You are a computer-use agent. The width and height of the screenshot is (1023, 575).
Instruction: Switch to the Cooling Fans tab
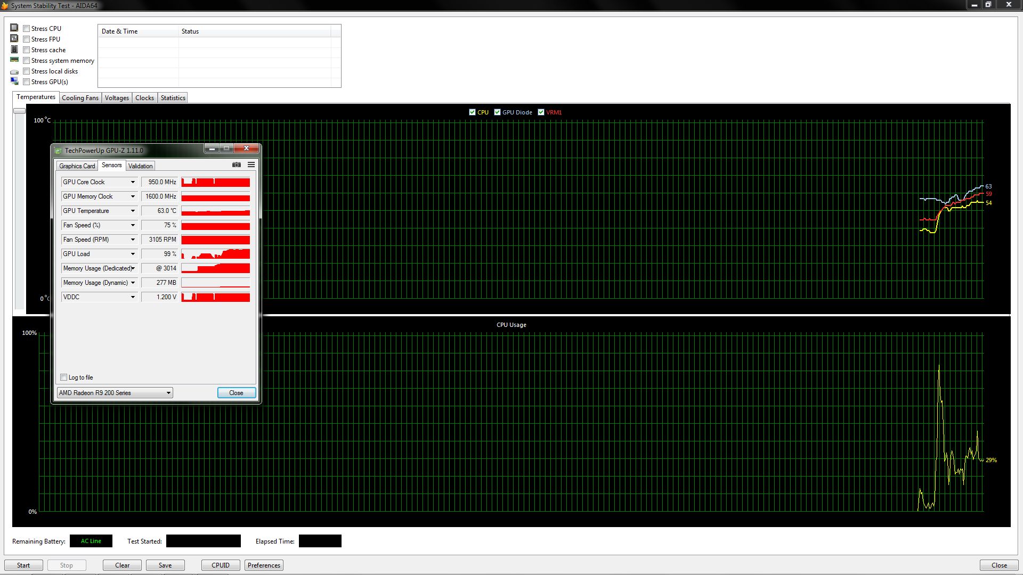click(x=80, y=98)
